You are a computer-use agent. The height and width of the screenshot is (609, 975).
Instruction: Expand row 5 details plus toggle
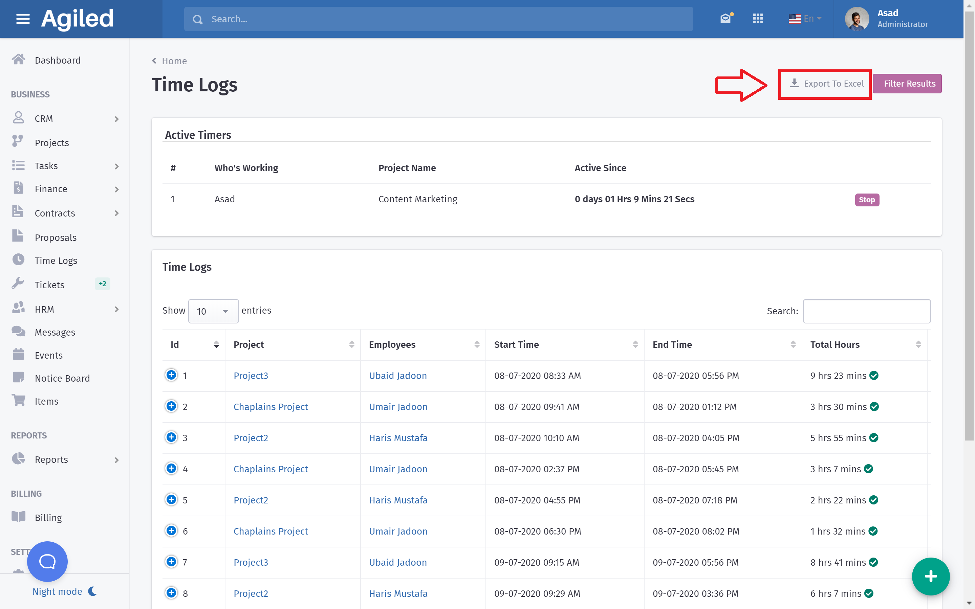click(x=171, y=499)
